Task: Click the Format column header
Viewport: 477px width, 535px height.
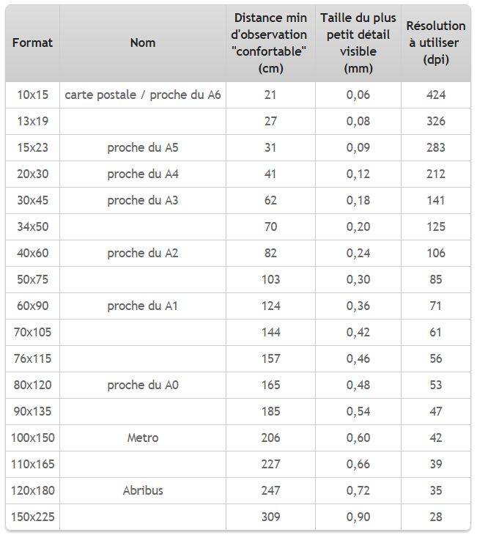Action: (x=32, y=43)
